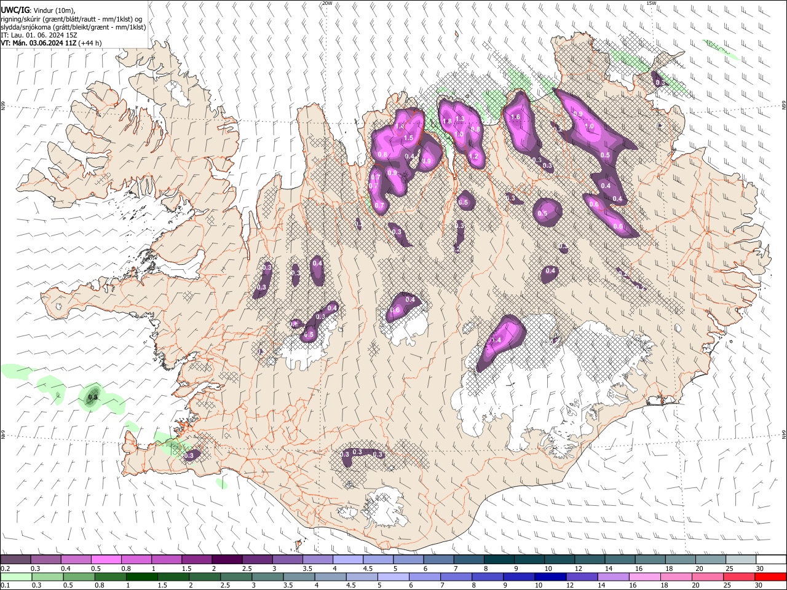
Task: Select the 'IT: Lau. 01. 06. 2024 15Z' line
Action: tap(39, 35)
